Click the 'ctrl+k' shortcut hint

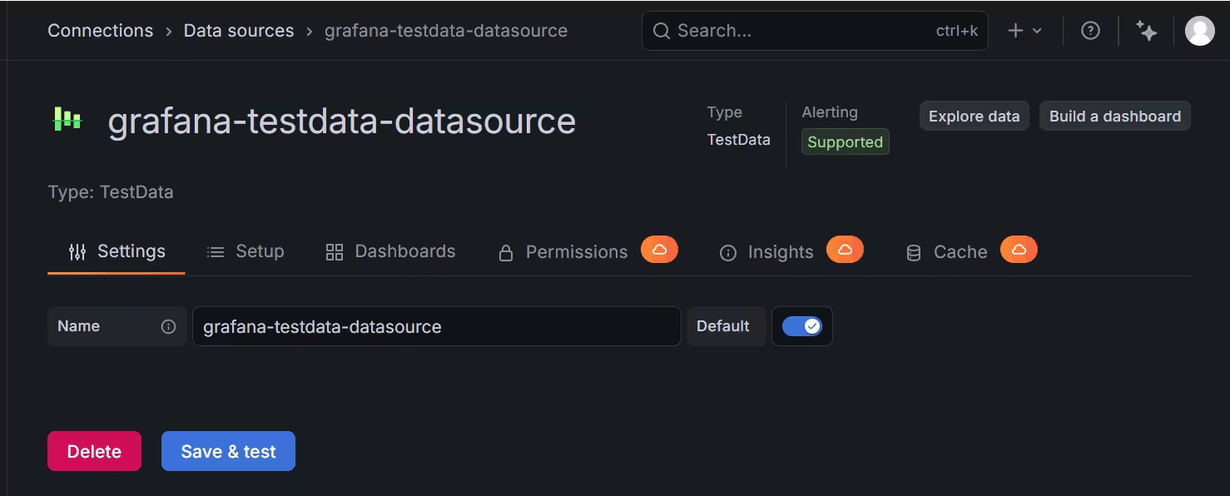click(x=957, y=31)
